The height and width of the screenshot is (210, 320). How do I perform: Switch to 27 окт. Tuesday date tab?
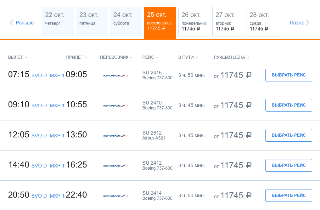click(x=228, y=22)
